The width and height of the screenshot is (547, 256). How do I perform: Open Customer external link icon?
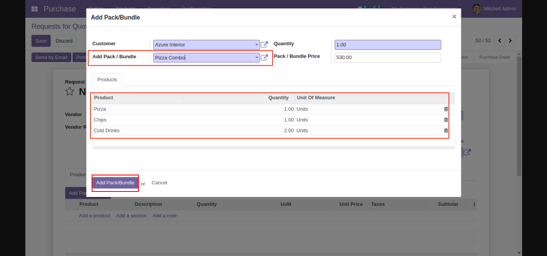click(264, 45)
